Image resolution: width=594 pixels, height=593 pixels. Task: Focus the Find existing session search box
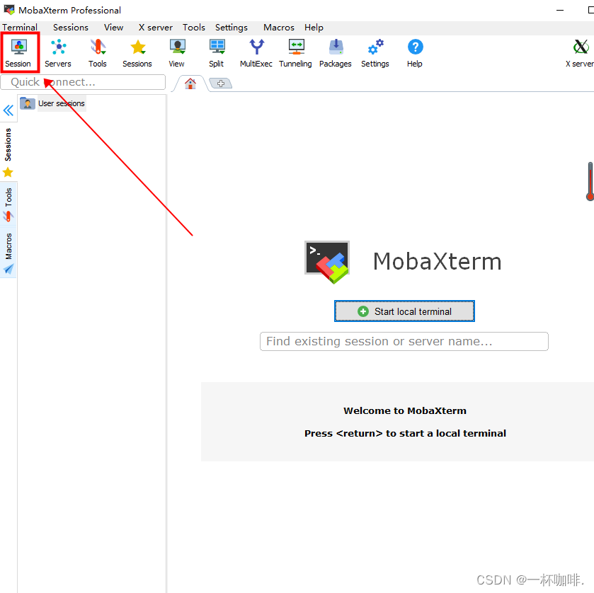[x=404, y=341]
